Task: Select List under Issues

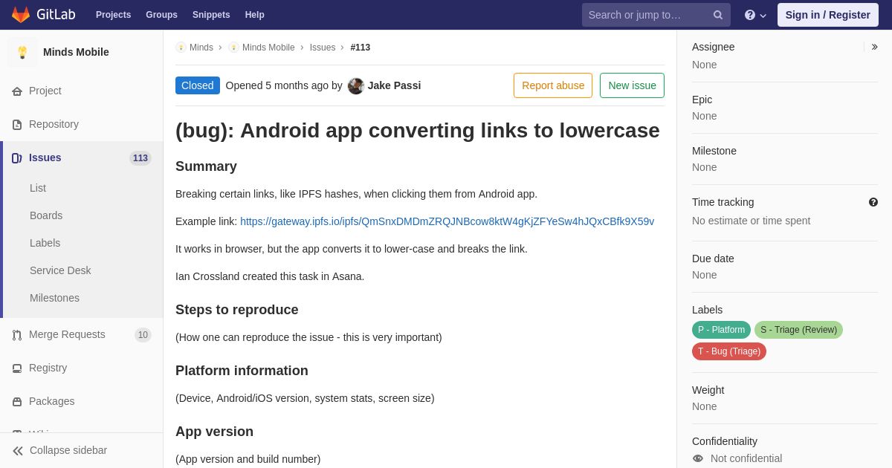Action: point(38,188)
